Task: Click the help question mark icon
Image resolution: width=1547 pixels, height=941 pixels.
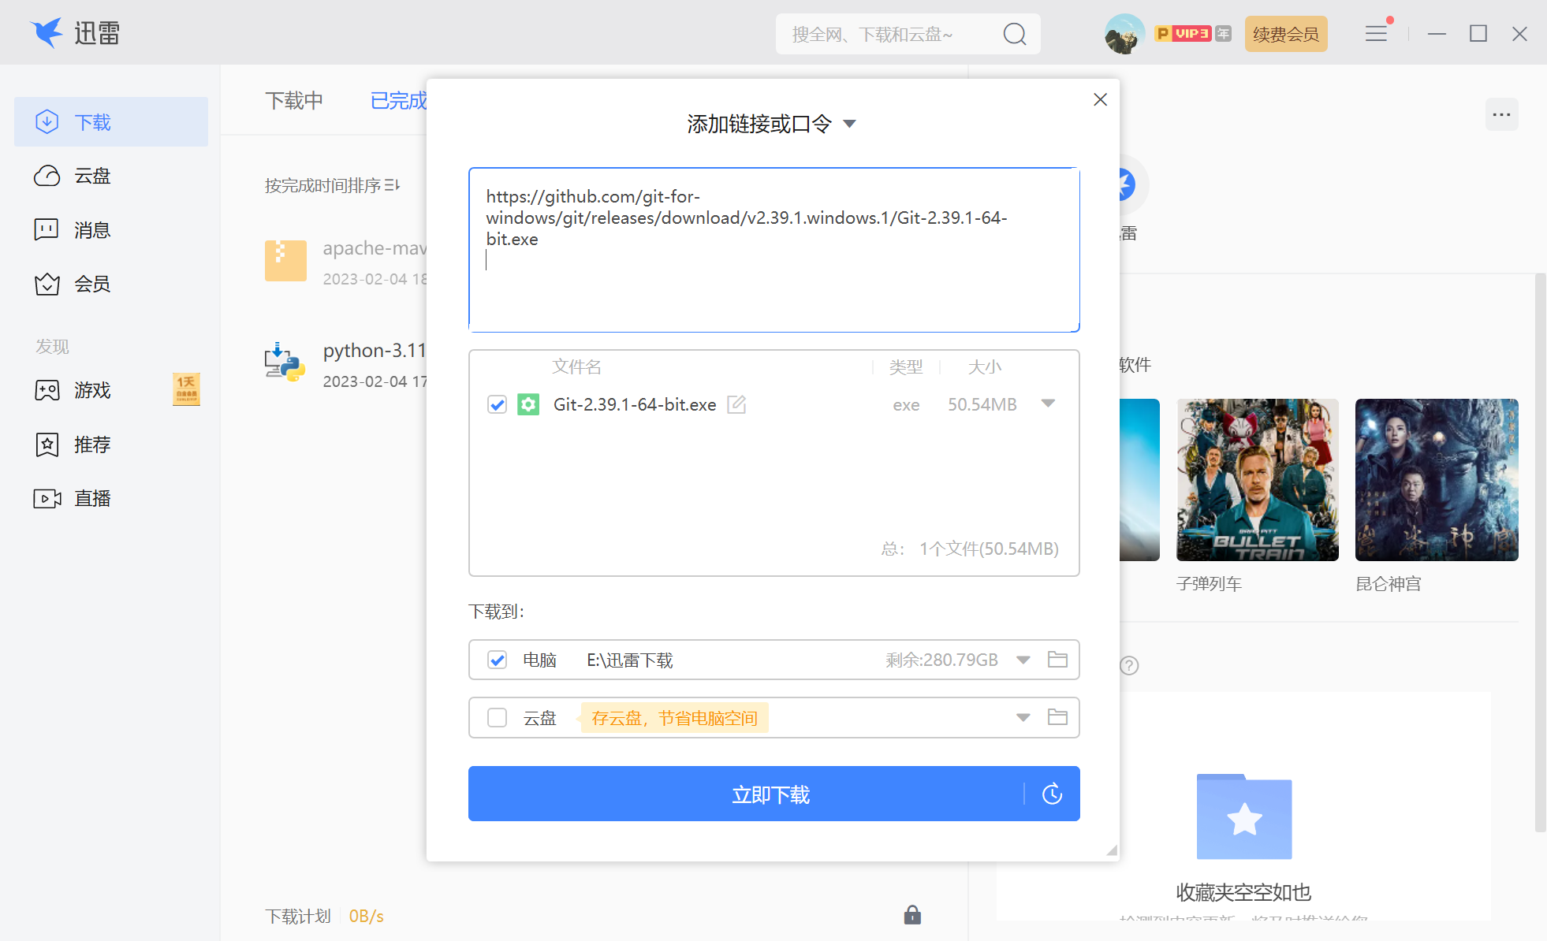Action: tap(1129, 666)
